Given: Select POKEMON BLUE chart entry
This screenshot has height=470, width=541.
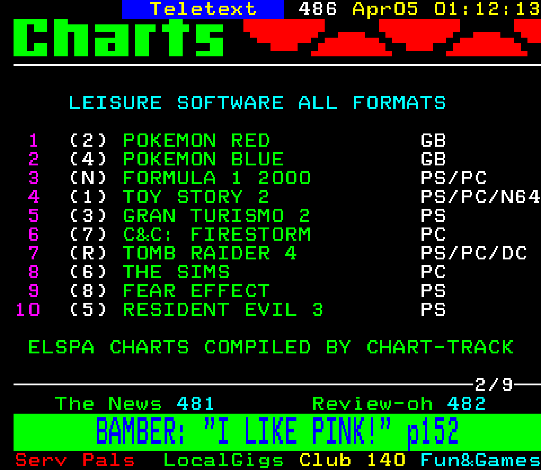Looking at the screenshot, I should [x=203, y=159].
